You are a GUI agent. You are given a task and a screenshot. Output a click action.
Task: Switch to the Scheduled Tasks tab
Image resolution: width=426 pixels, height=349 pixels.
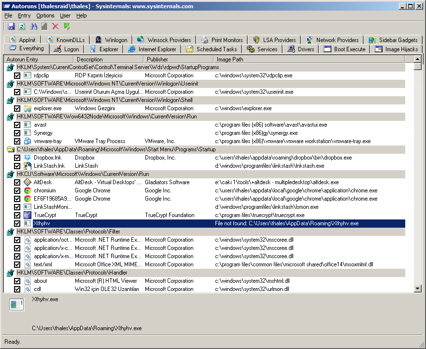(212, 49)
